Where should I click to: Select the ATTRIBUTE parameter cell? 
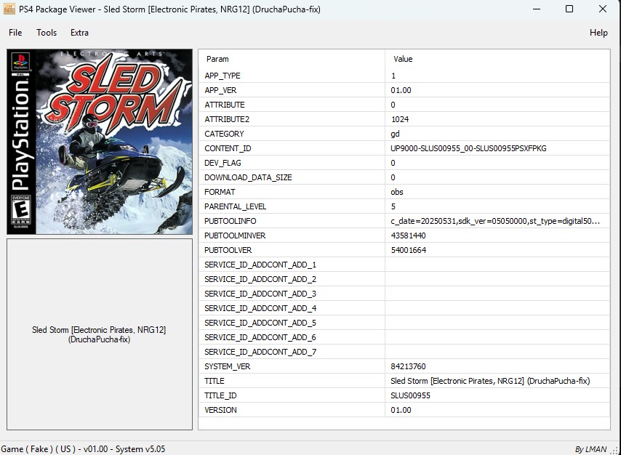pos(292,105)
